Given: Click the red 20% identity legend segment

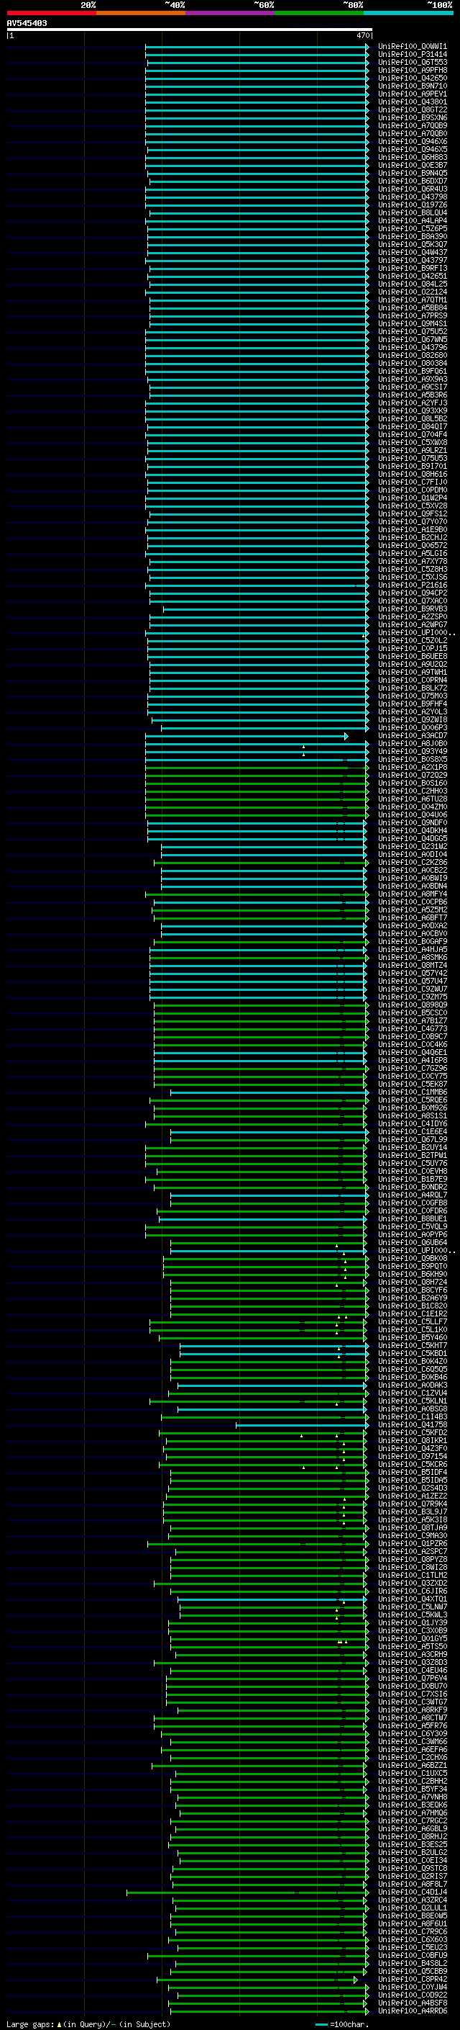Looking at the screenshot, I should [x=51, y=13].
